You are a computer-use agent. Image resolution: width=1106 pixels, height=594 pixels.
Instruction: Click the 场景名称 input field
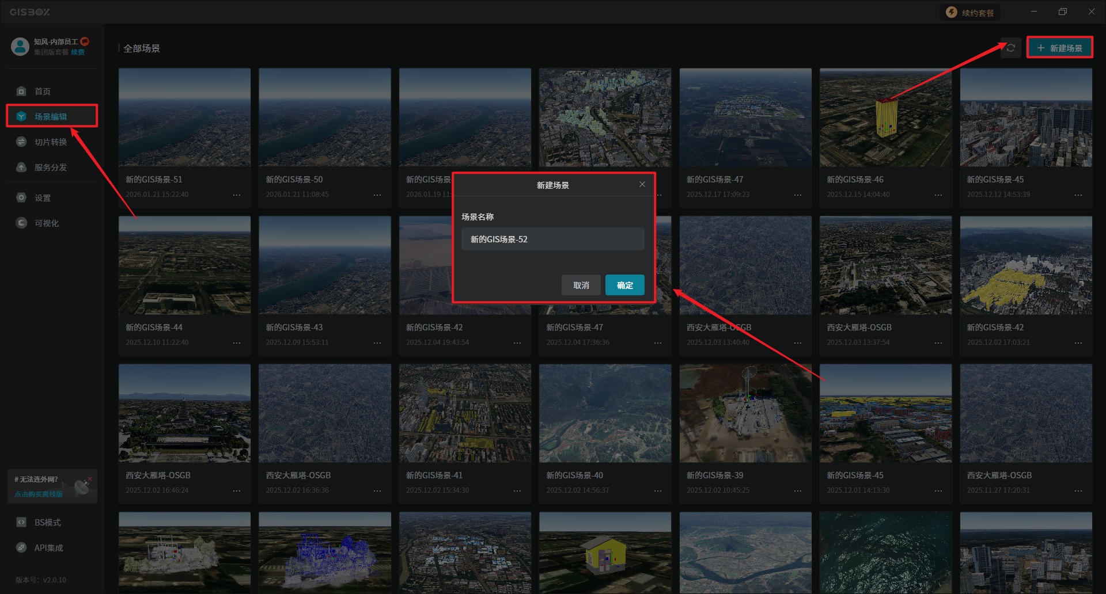click(552, 239)
